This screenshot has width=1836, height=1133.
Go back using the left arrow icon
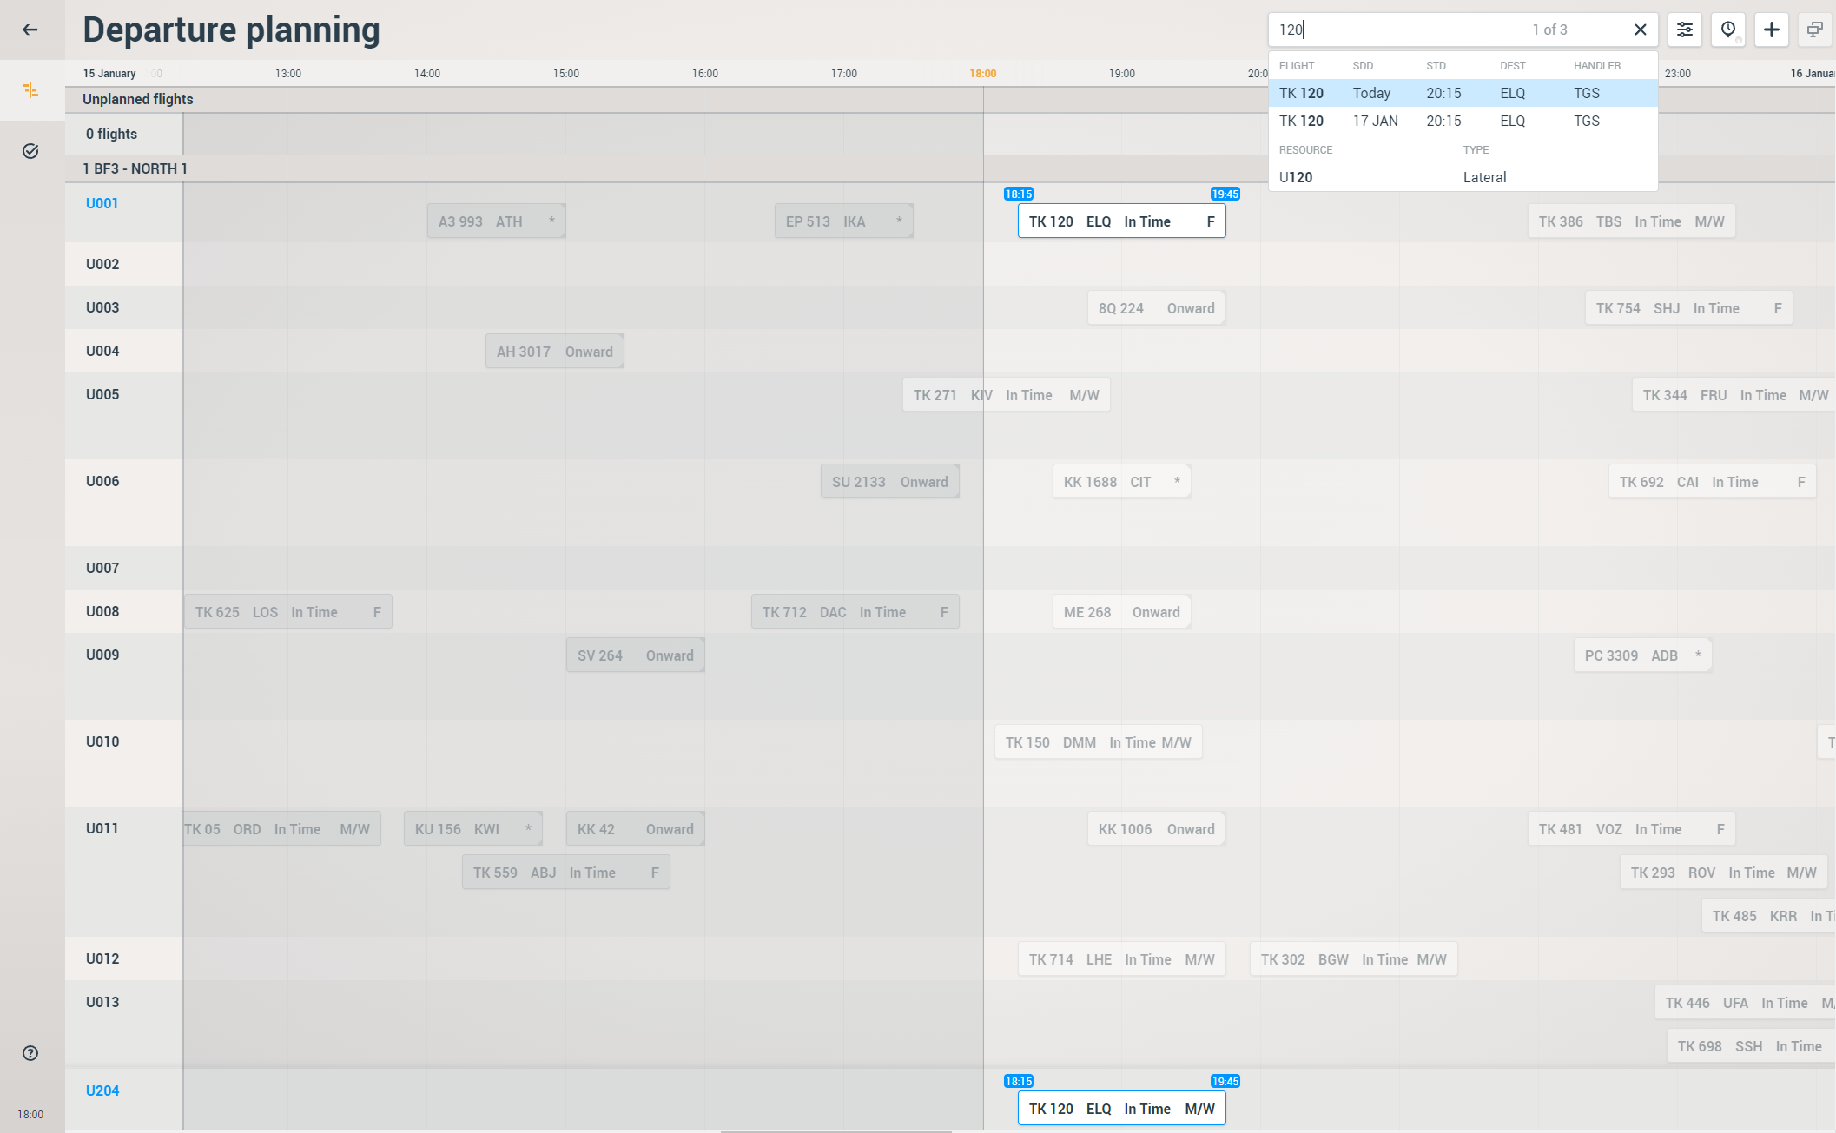[30, 30]
